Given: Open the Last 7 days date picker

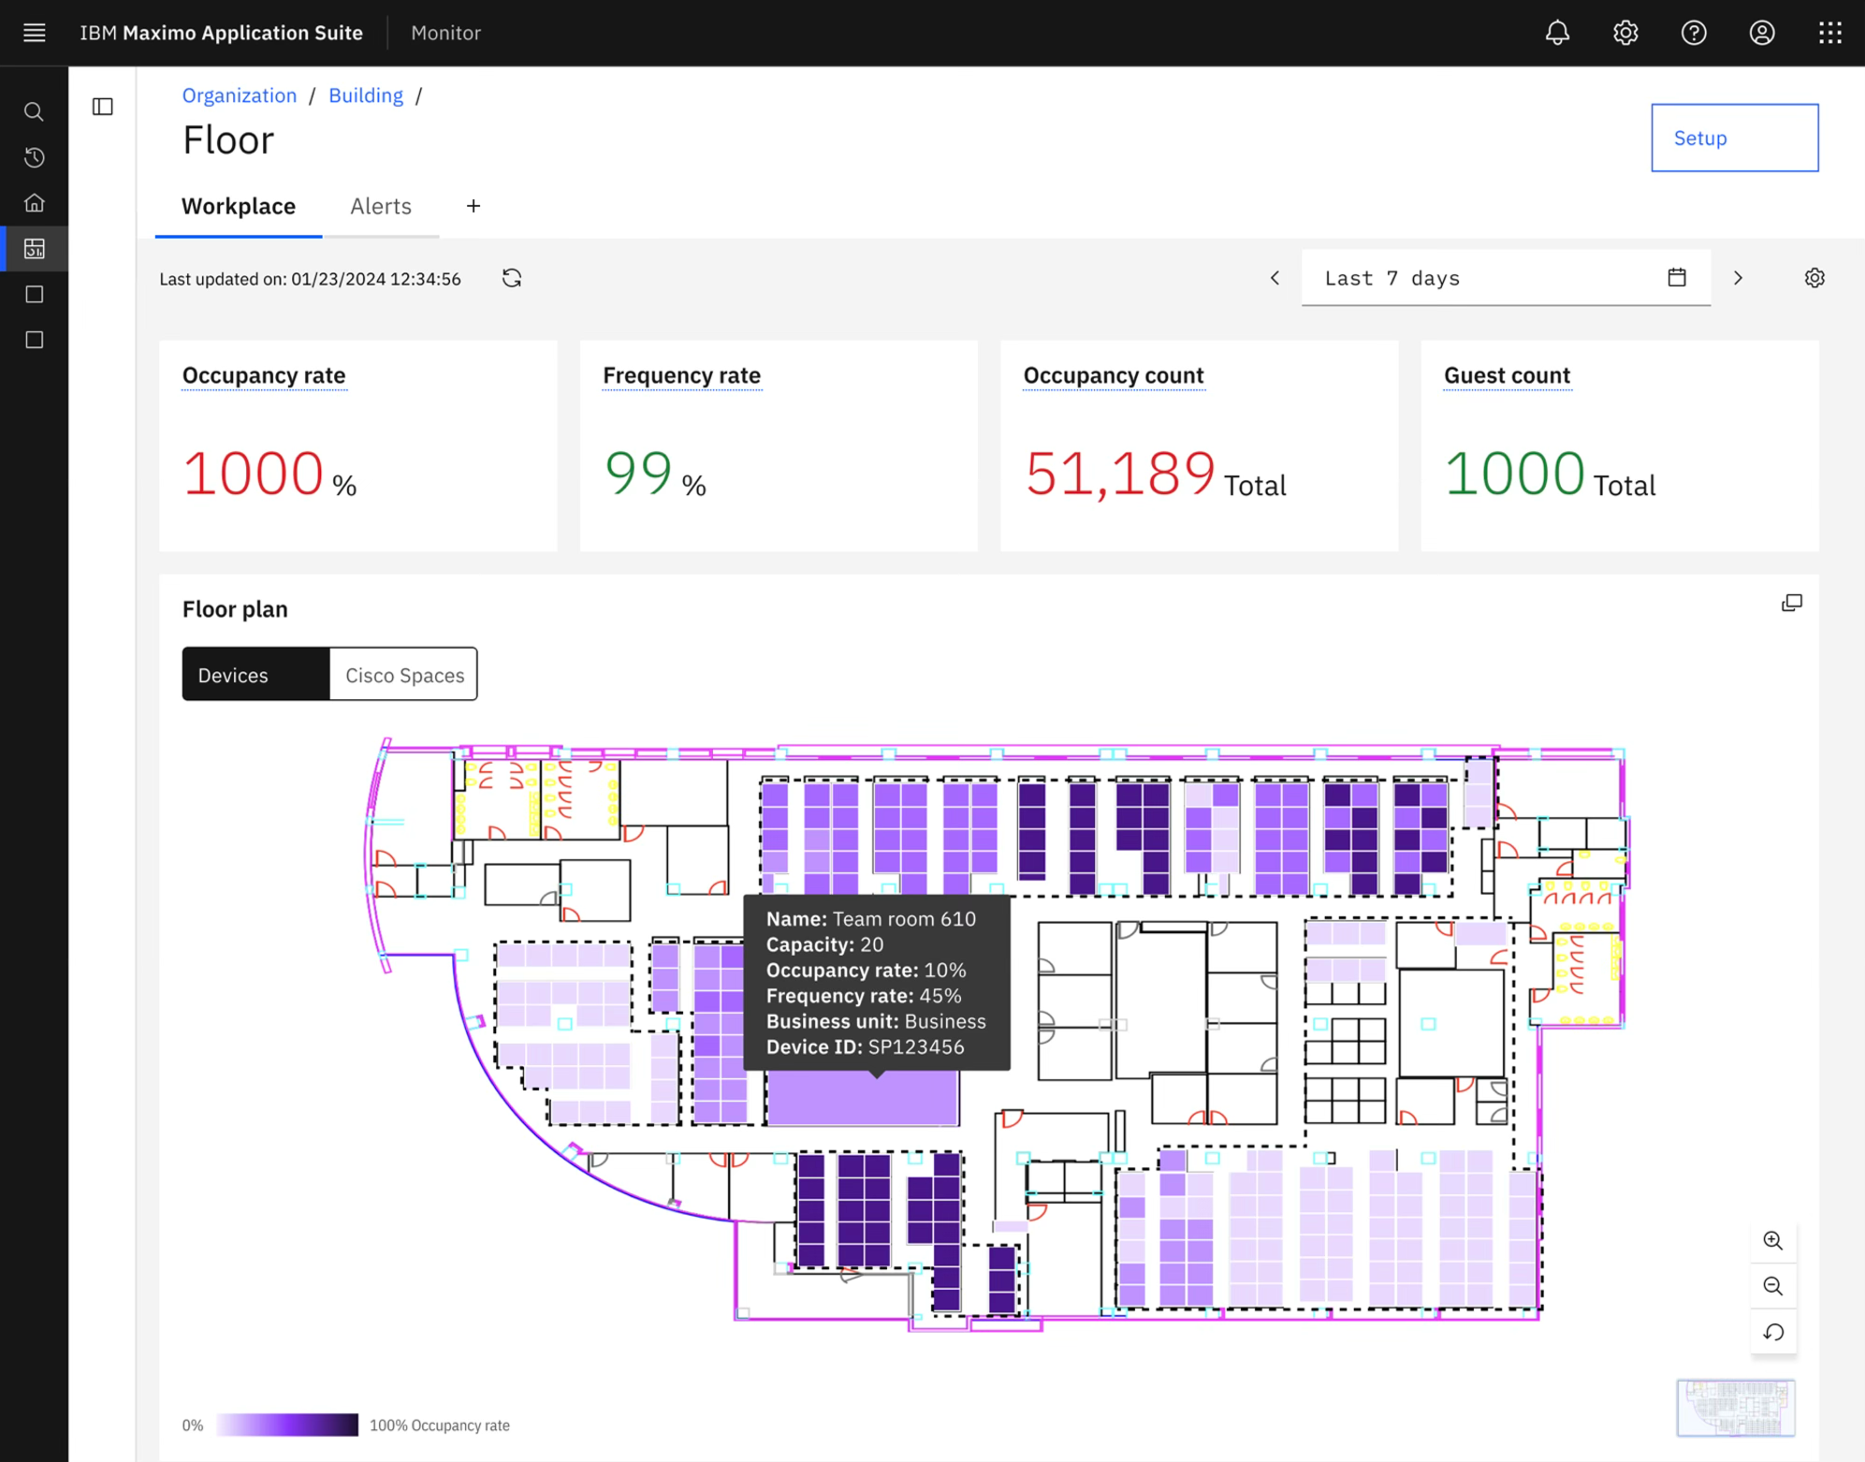Looking at the screenshot, I should click(1676, 278).
